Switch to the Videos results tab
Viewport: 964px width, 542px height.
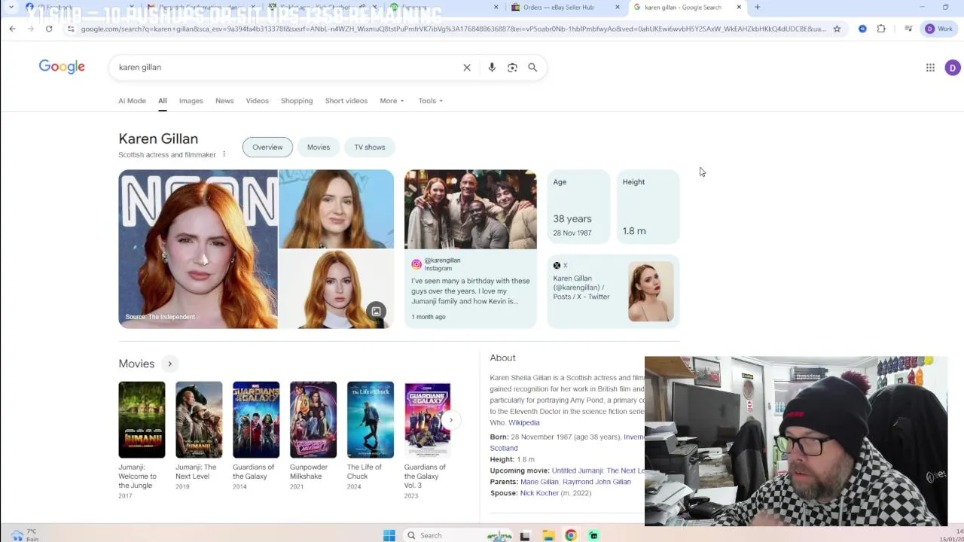257,101
